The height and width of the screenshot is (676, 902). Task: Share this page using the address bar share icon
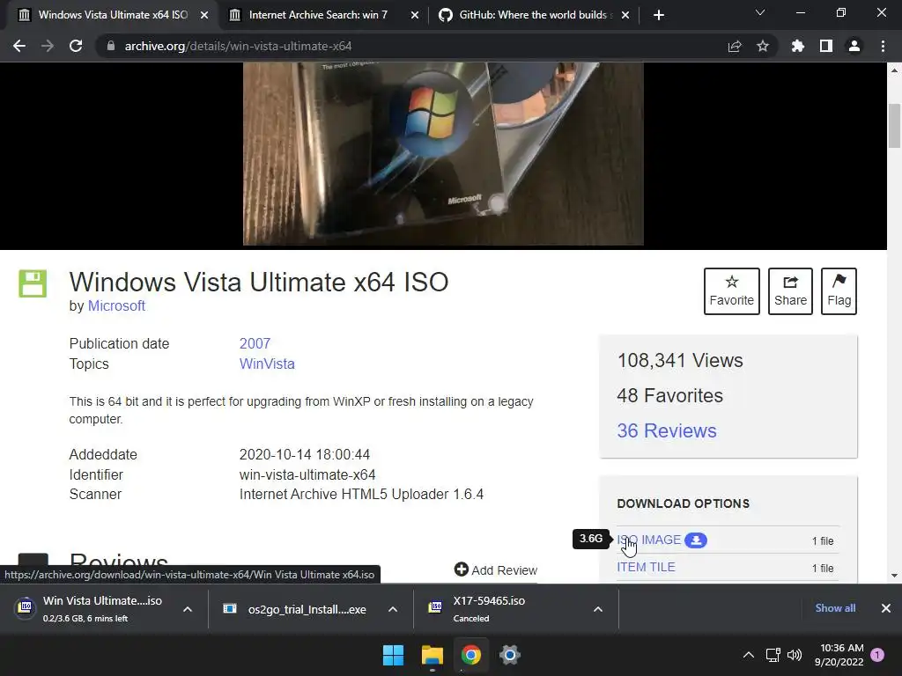click(735, 46)
